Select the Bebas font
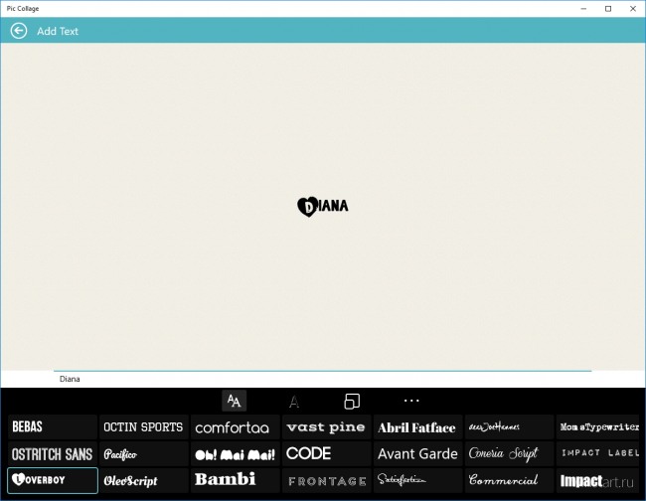This screenshot has width=646, height=501. (x=53, y=427)
